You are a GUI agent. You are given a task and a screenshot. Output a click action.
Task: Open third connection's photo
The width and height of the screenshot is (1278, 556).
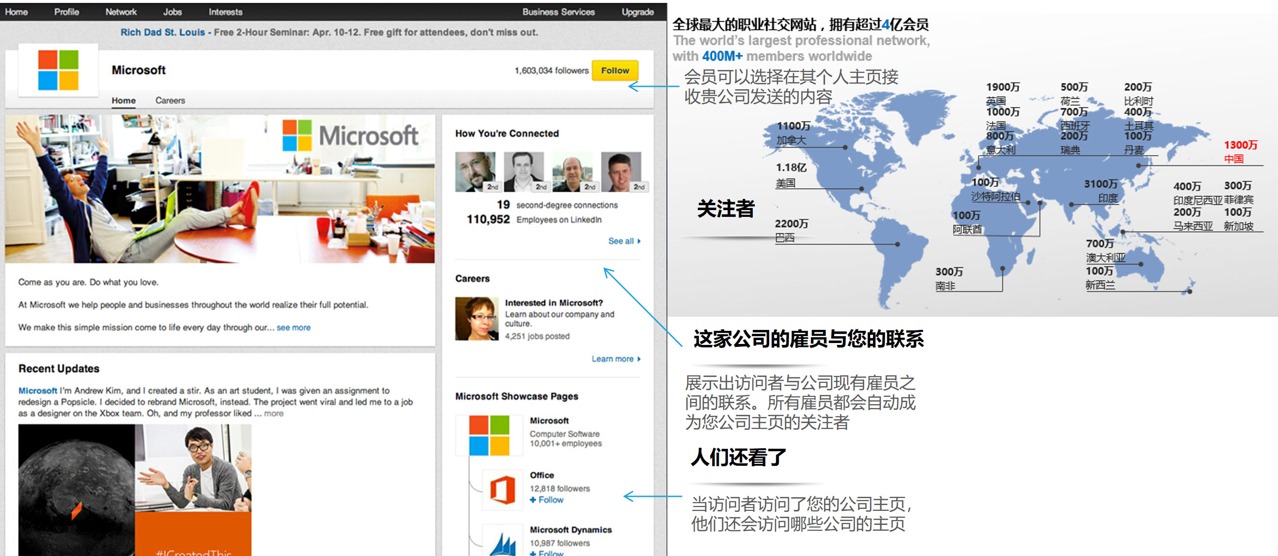click(x=573, y=172)
